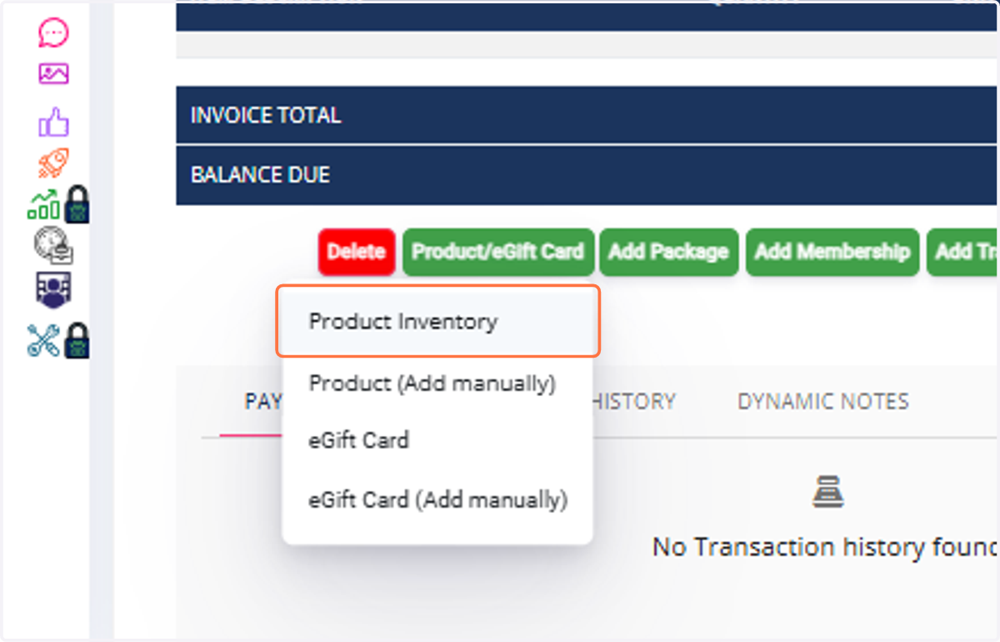
Task: Open the wrench tools sidebar icon
Action: click(44, 340)
